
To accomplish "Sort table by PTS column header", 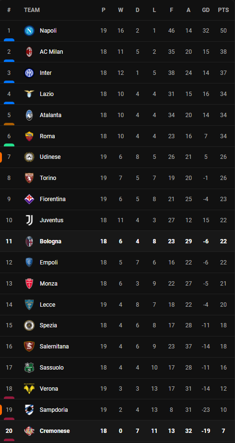I will coord(223,10).
